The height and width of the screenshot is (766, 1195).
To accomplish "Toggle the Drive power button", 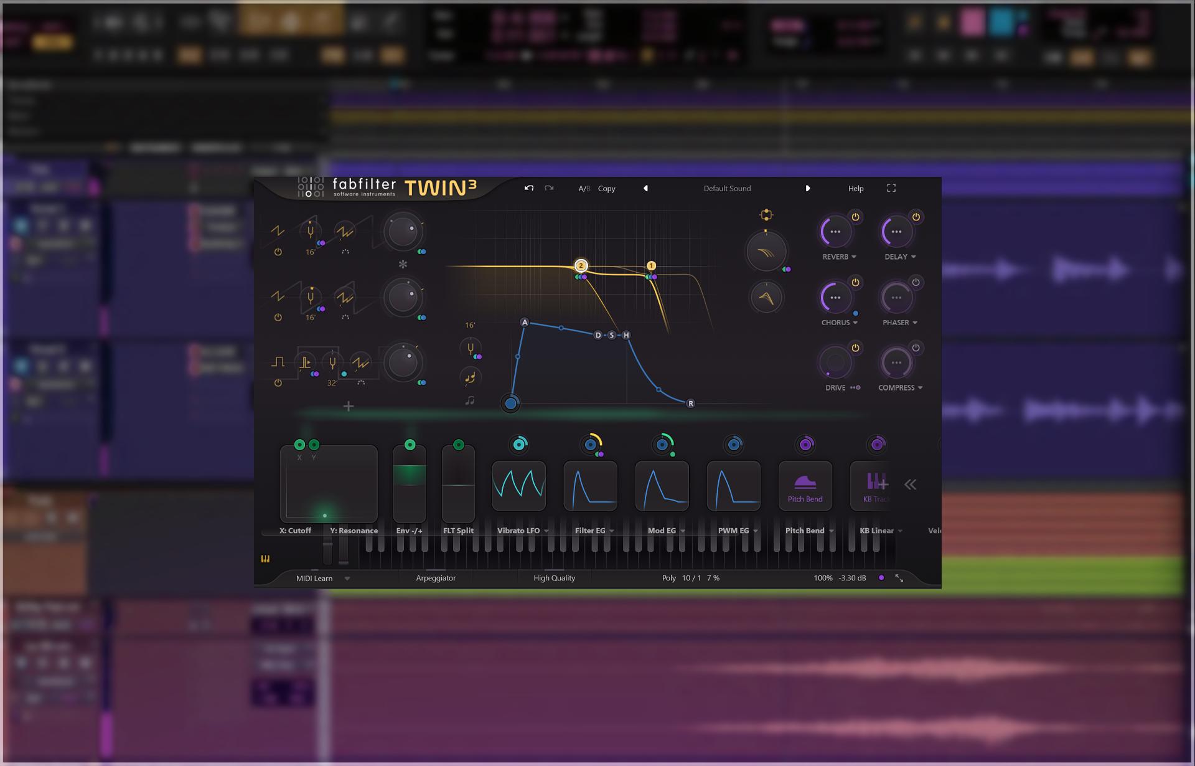I will (x=855, y=348).
